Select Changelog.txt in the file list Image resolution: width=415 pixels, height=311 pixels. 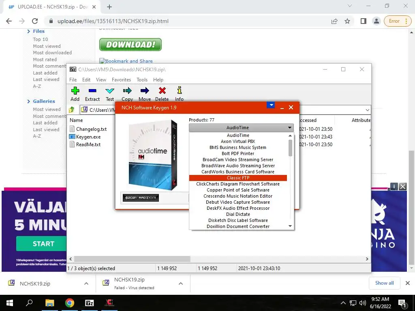pos(91,129)
